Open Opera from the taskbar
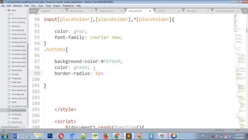 (x=61, y=136)
